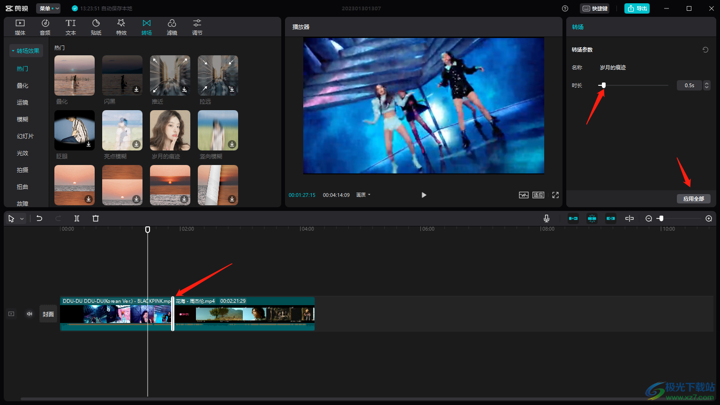The height and width of the screenshot is (405, 720).
Task: Click the 封面 cover button
Action: tap(48, 314)
